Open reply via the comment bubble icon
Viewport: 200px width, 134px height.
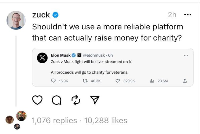[55, 100]
